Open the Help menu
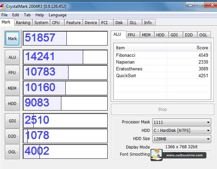Viewport: 217px width, 169px height. tap(40, 15)
